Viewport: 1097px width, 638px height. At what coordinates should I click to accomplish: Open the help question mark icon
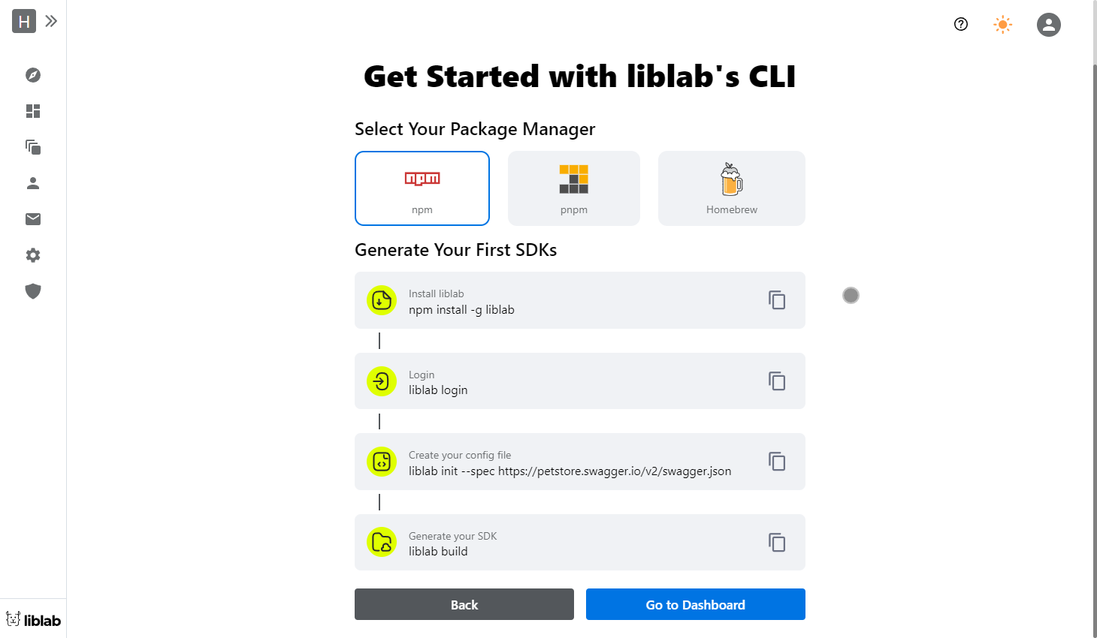(960, 24)
